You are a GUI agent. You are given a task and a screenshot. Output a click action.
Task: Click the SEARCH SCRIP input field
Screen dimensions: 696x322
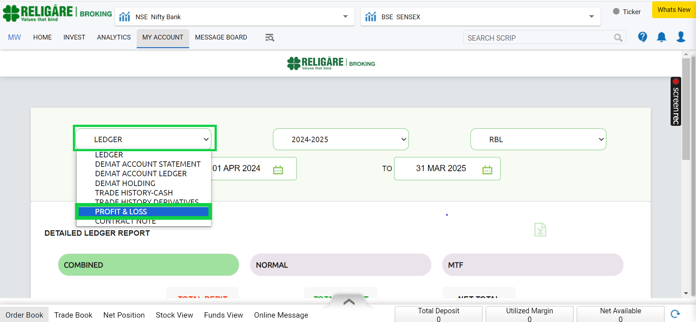pyautogui.click(x=536, y=38)
